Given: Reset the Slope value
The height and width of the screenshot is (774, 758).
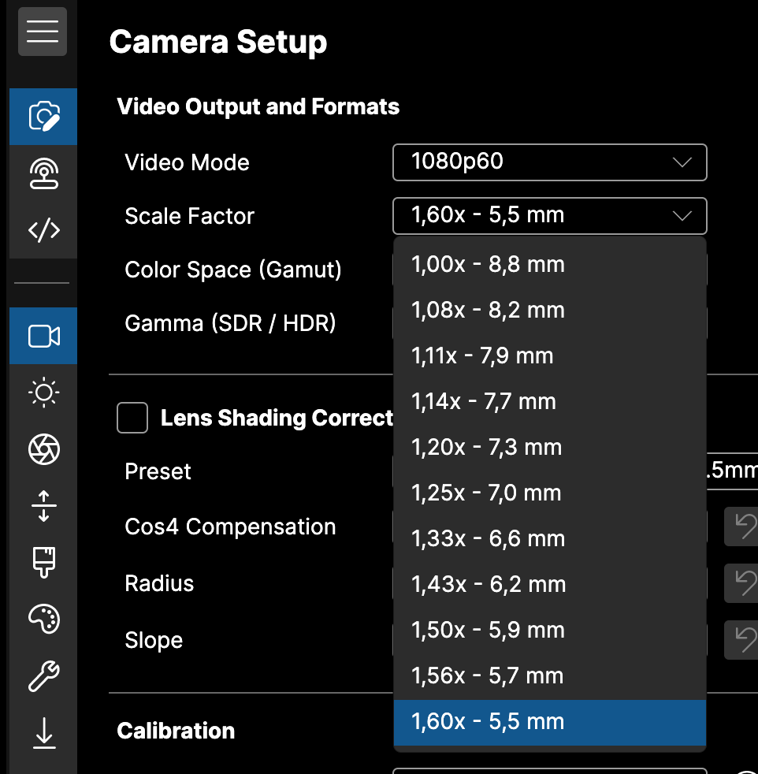Looking at the screenshot, I should pyautogui.click(x=742, y=640).
